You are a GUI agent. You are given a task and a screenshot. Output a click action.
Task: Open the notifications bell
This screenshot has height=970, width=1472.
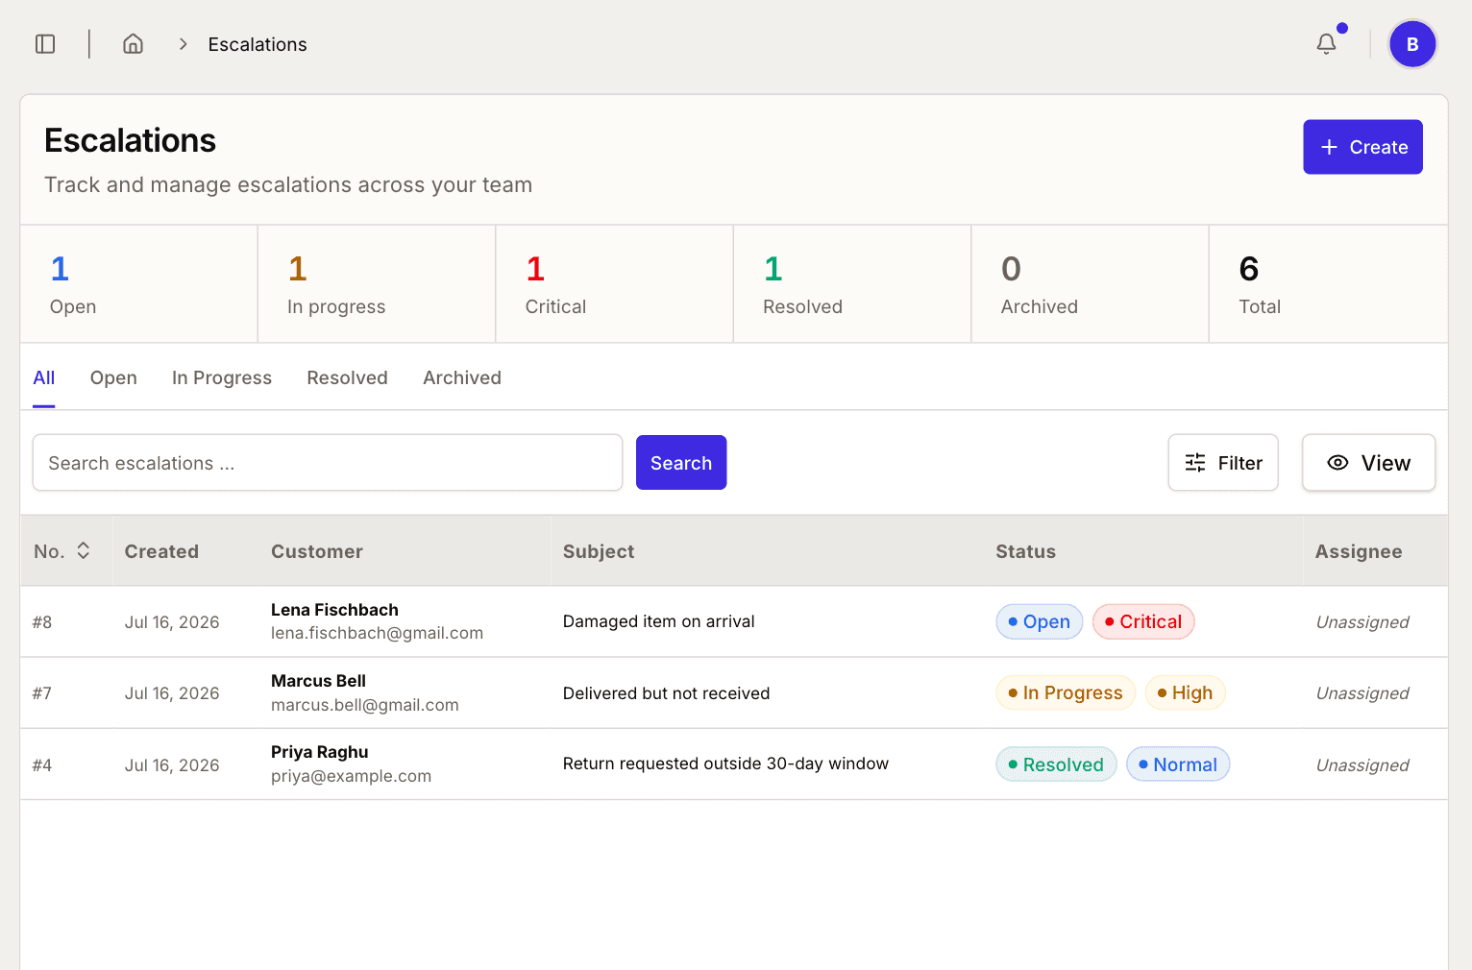(x=1327, y=44)
